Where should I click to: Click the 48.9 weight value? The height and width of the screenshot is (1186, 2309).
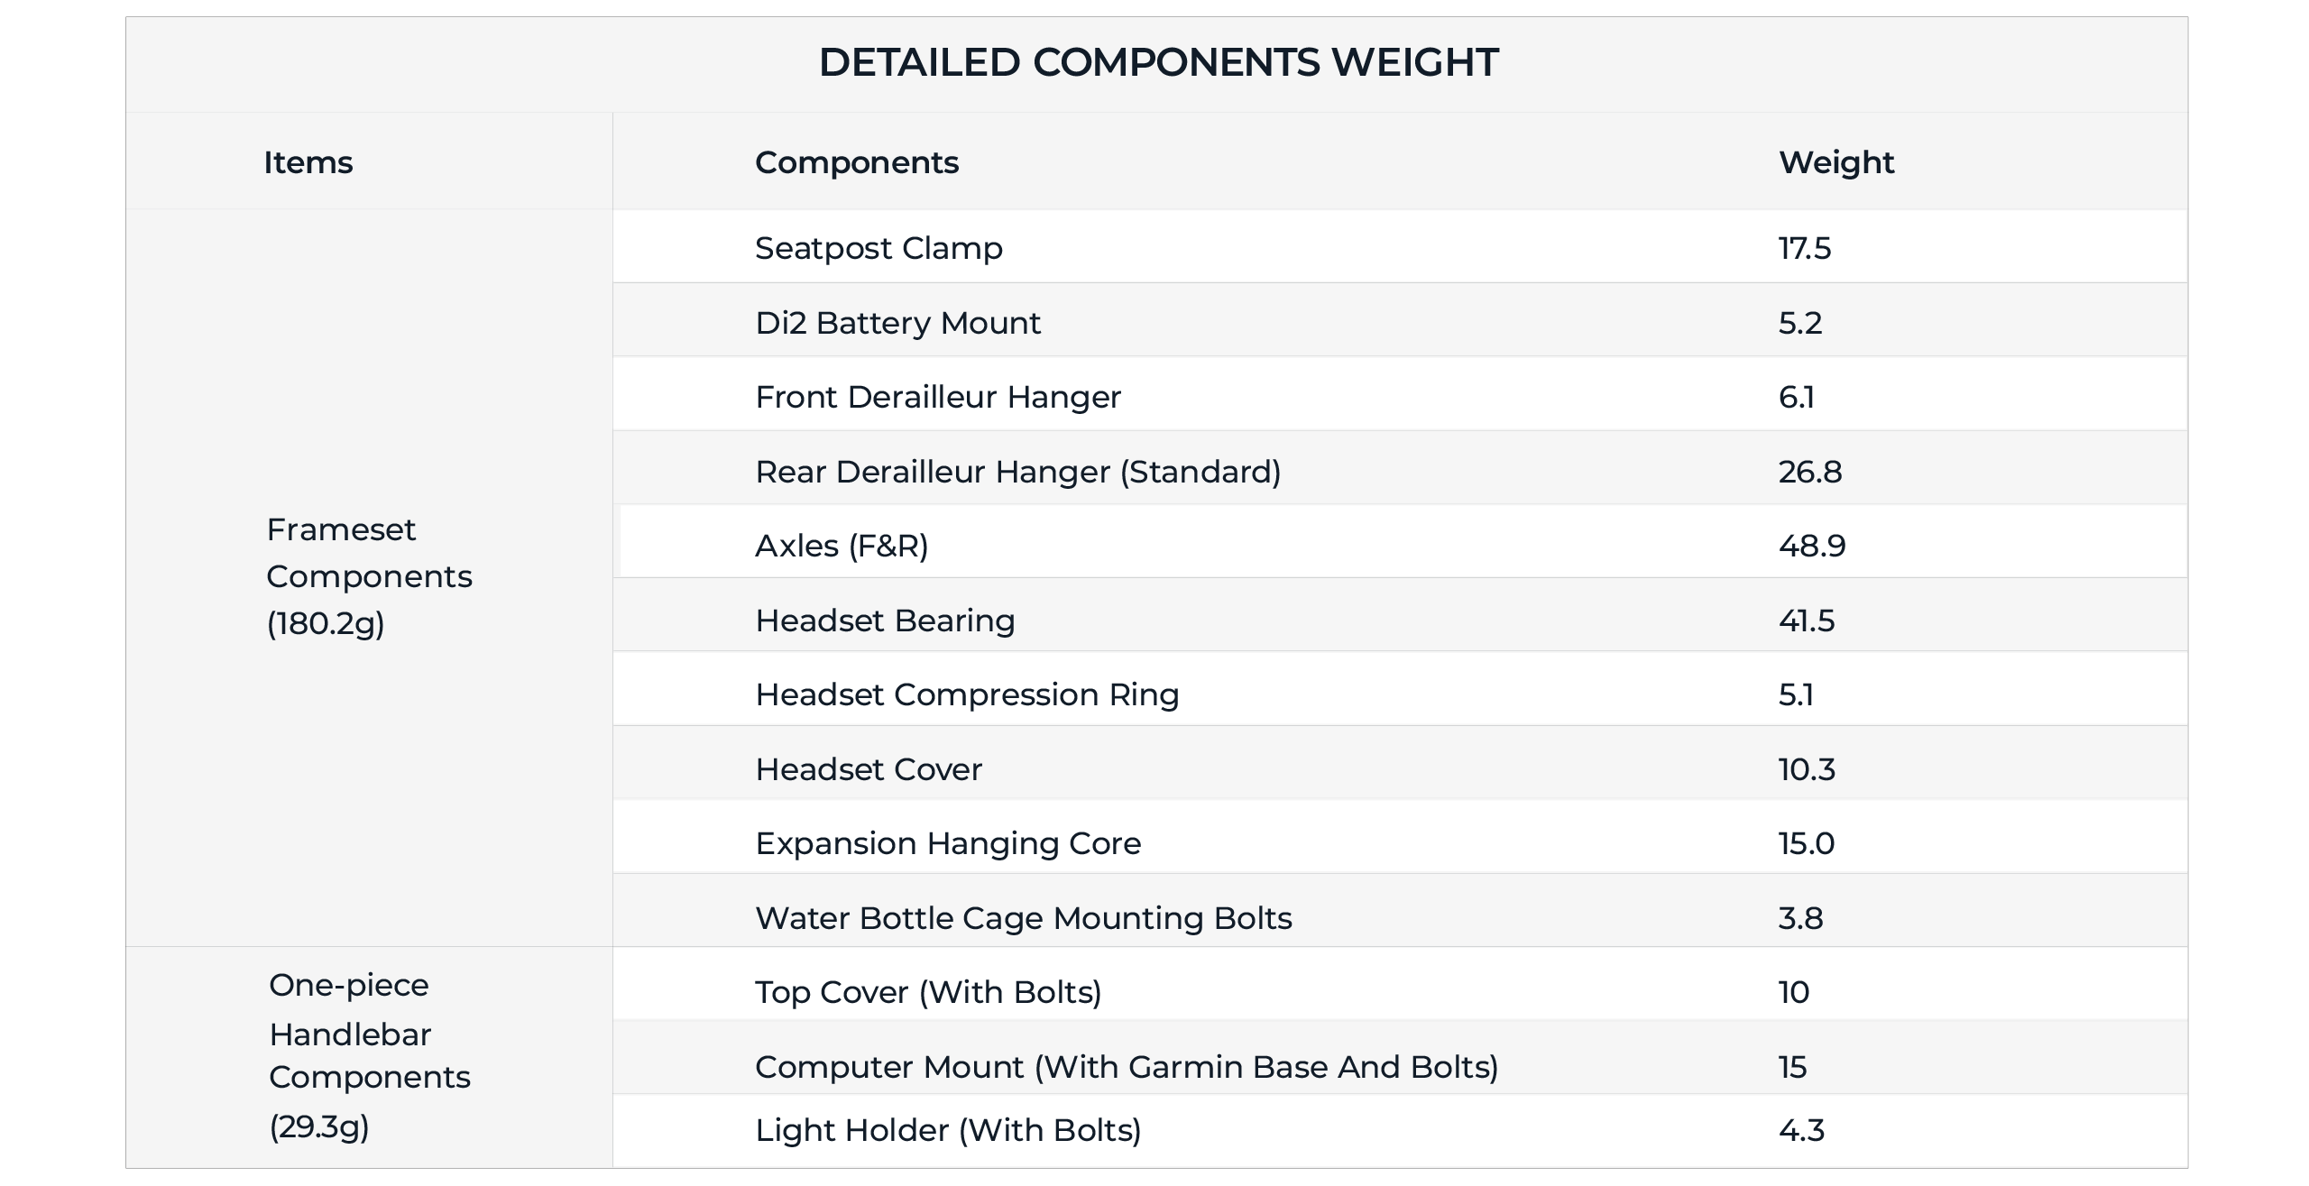tap(1811, 546)
